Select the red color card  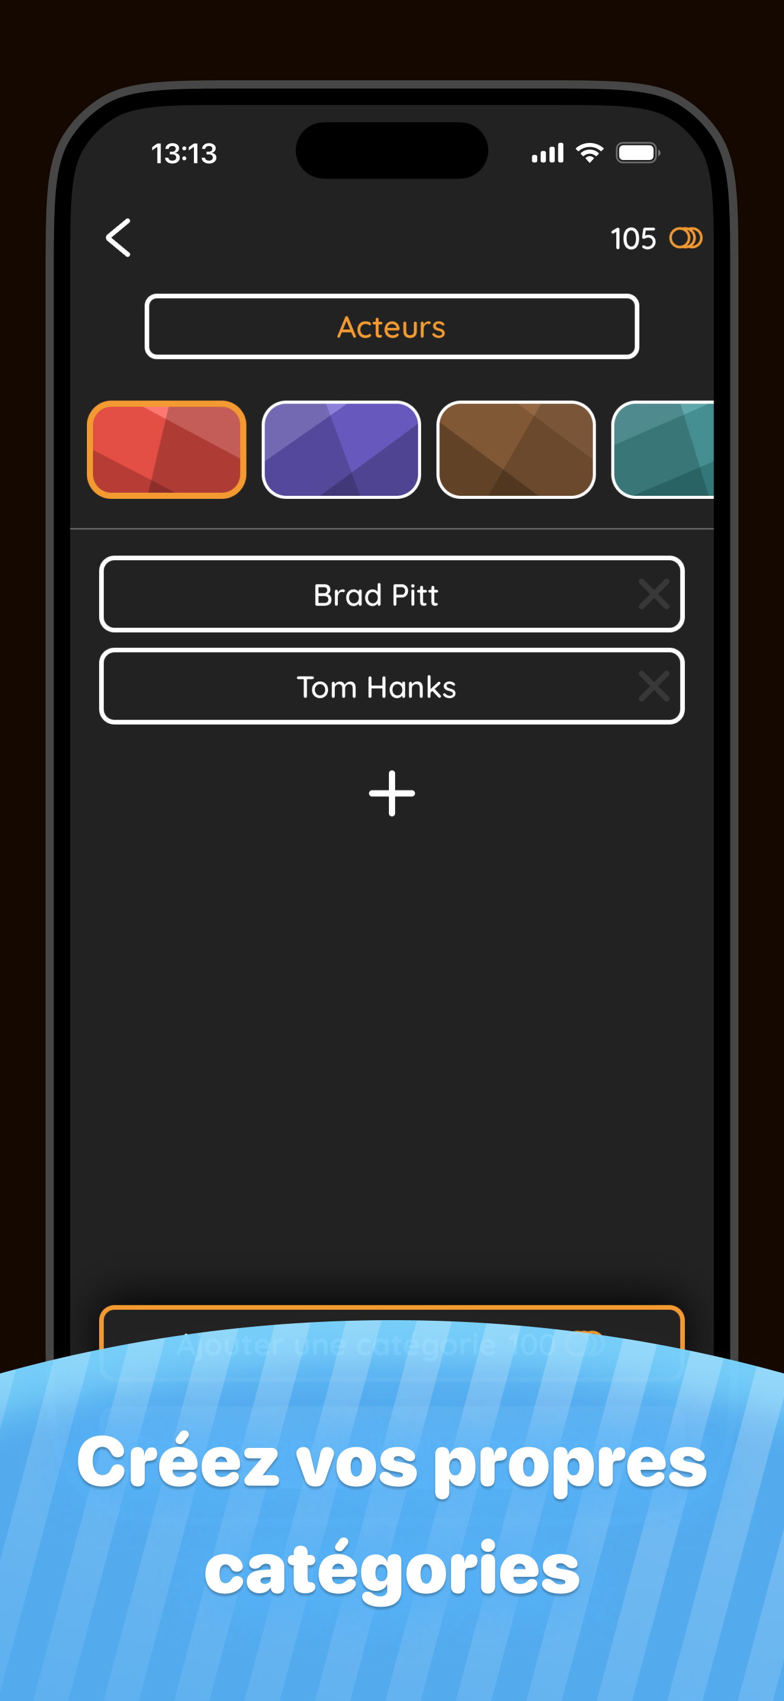167,450
